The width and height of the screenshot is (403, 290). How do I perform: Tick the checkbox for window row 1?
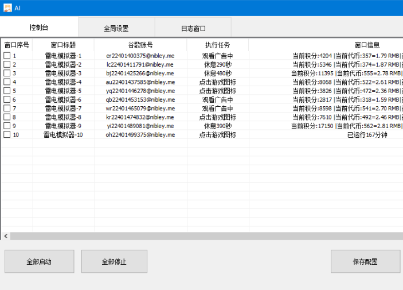(7, 56)
